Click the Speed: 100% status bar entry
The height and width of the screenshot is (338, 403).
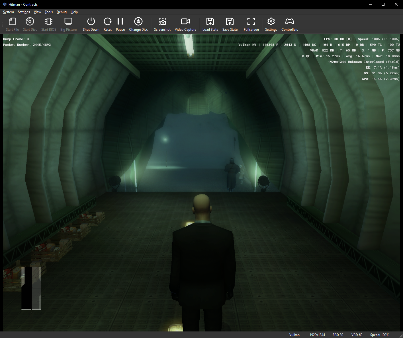click(380, 335)
